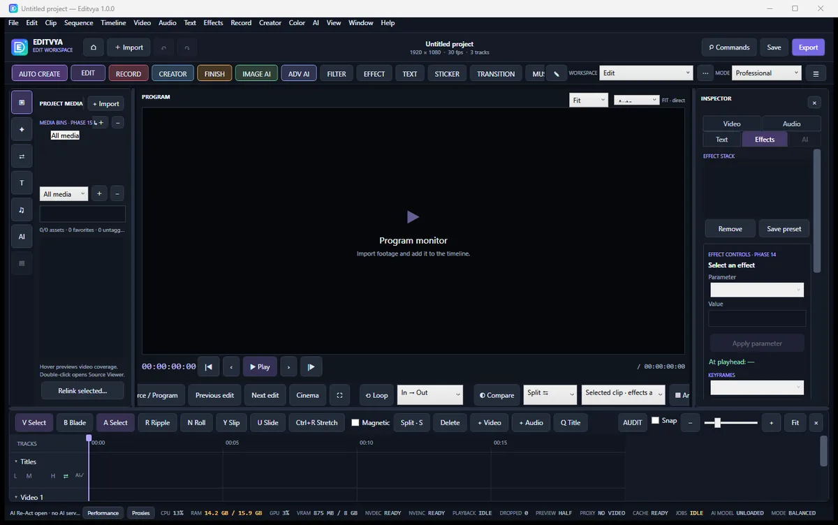This screenshot has height=525, width=838.
Task: Open the Commands search button
Action: 729,47
